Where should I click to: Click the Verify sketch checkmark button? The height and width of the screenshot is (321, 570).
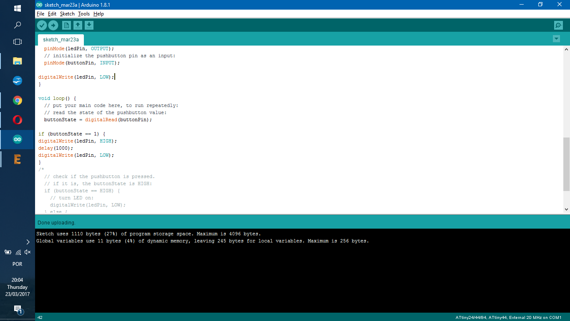coord(42,25)
